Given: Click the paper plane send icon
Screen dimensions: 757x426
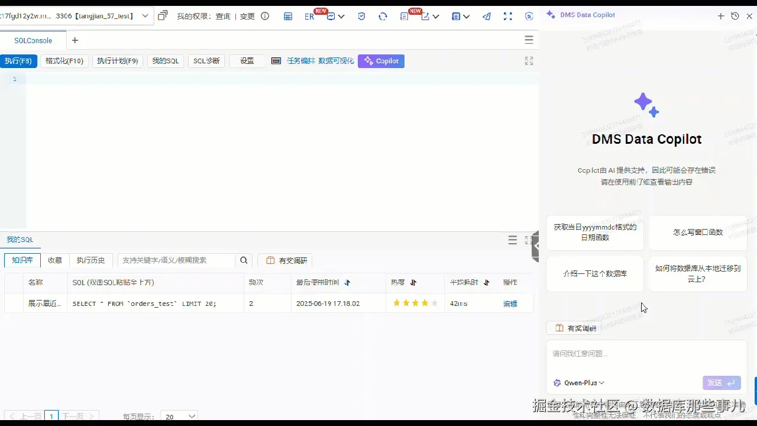Looking at the screenshot, I should point(487,17).
